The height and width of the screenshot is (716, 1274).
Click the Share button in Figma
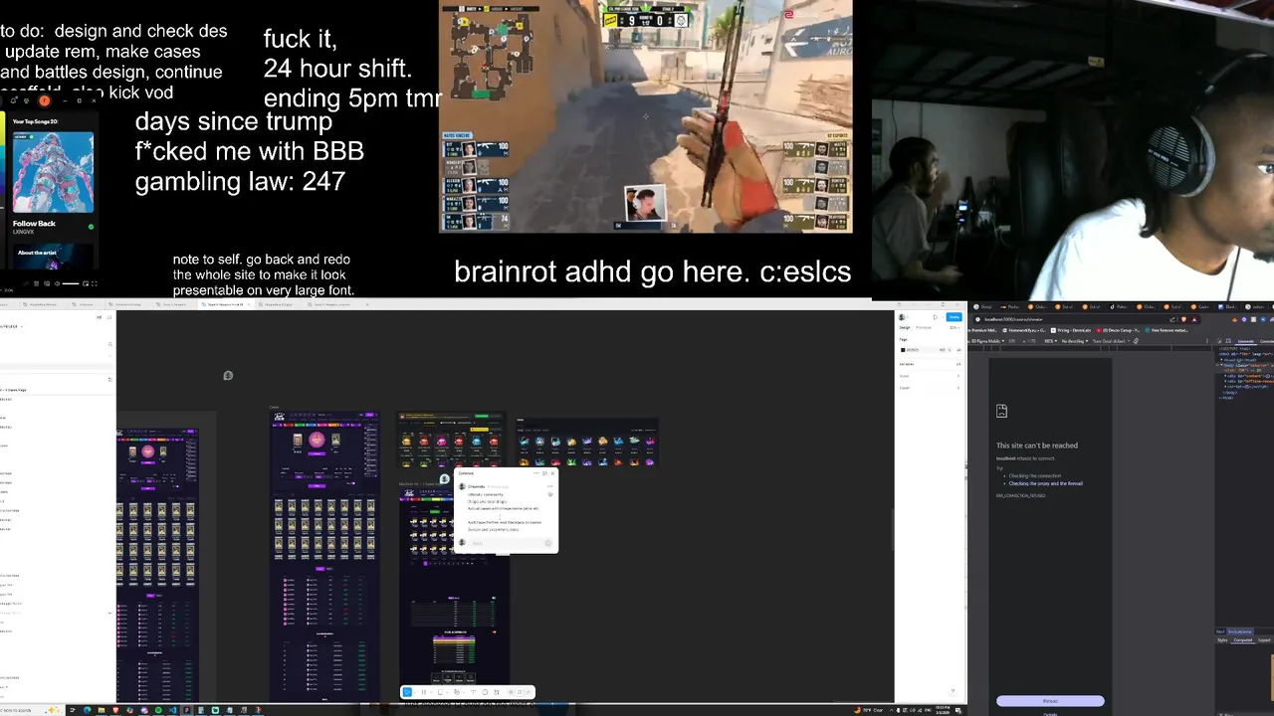955,317
